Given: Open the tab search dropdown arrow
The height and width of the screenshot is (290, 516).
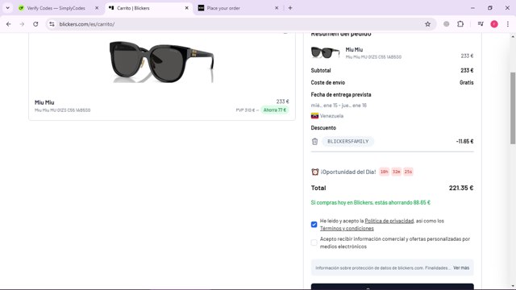Looking at the screenshot, I should pyautogui.click(x=7, y=8).
